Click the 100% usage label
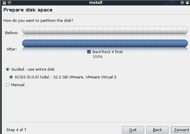The width and height of the screenshot is (190, 134). 98,57
